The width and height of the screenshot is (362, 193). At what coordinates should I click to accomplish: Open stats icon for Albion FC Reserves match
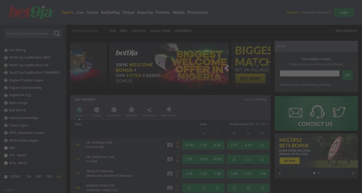(x=170, y=174)
